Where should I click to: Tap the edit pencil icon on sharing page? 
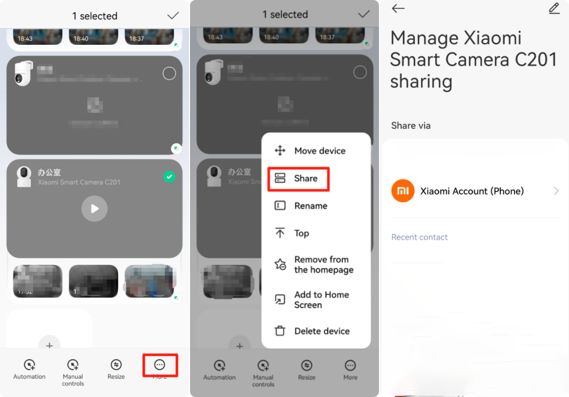point(554,8)
